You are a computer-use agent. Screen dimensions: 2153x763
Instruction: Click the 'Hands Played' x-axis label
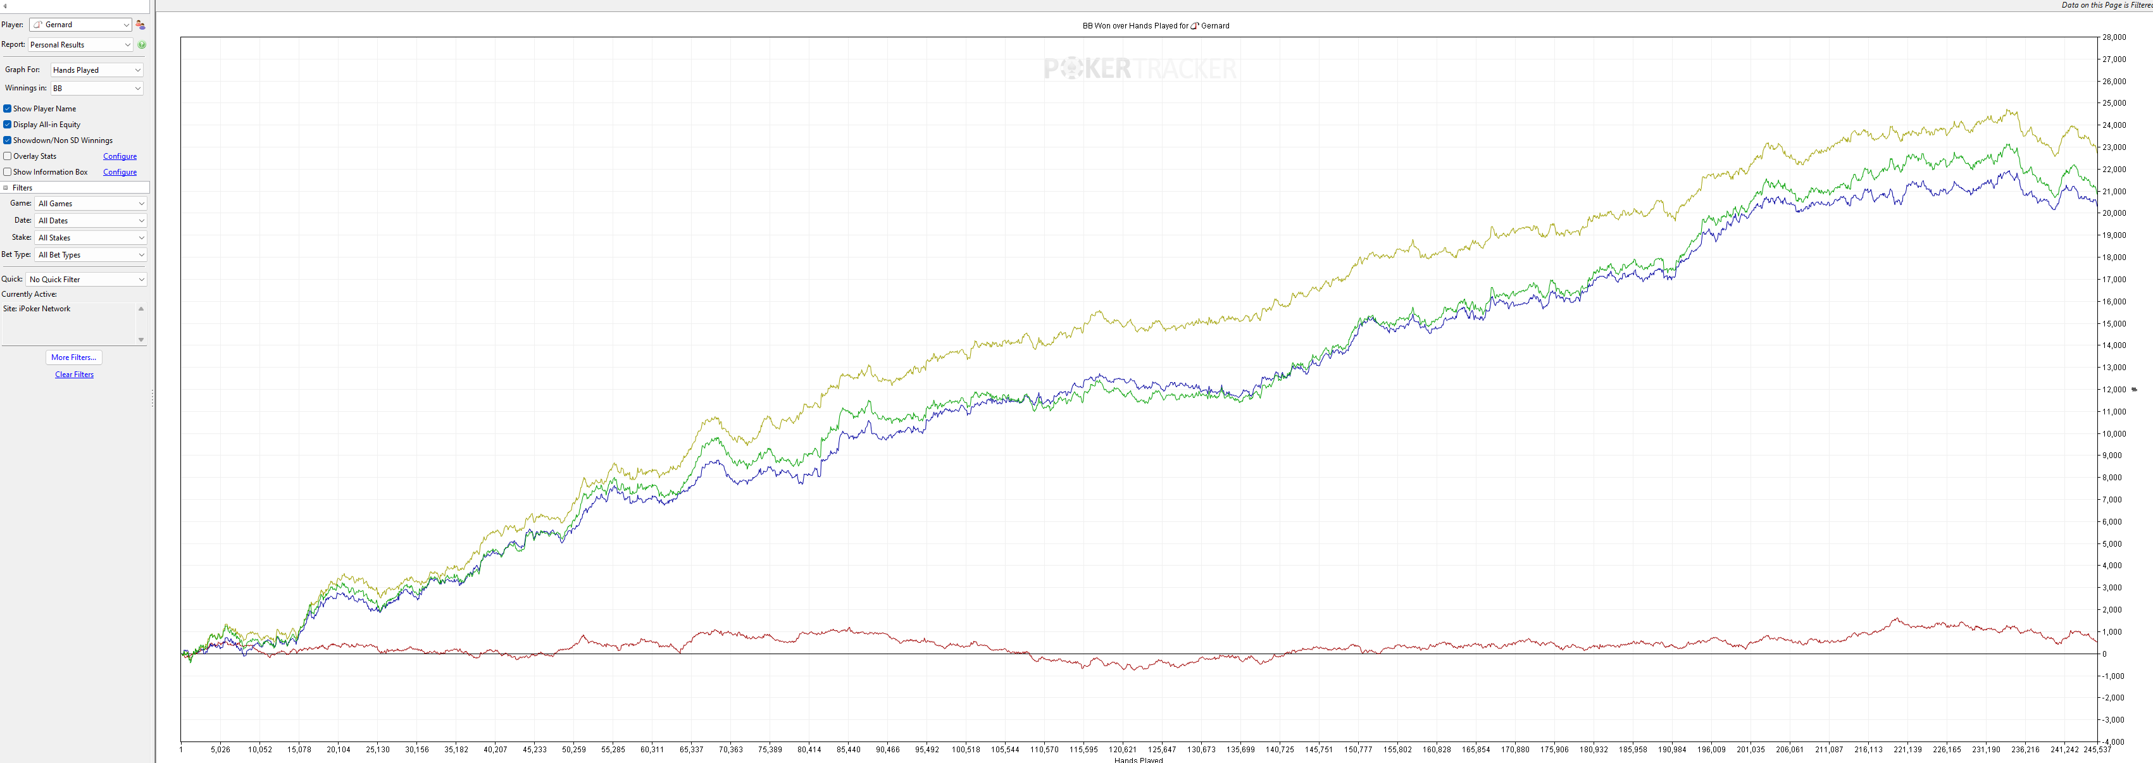(1139, 760)
